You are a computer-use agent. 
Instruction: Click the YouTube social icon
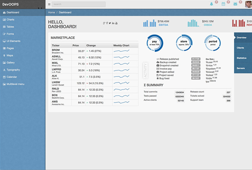pyautogui.click(x=116, y=23)
